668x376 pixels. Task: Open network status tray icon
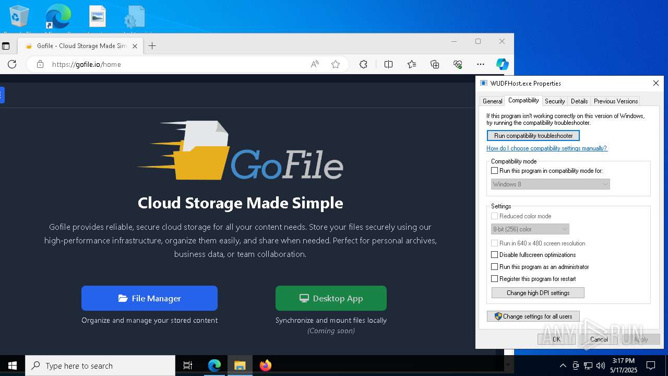588,366
